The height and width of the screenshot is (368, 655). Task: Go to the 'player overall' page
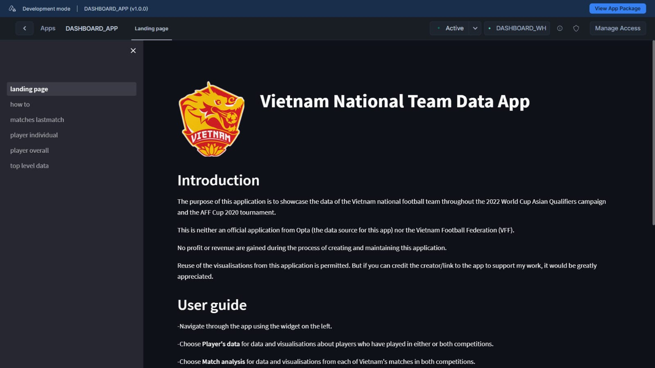[29, 151]
